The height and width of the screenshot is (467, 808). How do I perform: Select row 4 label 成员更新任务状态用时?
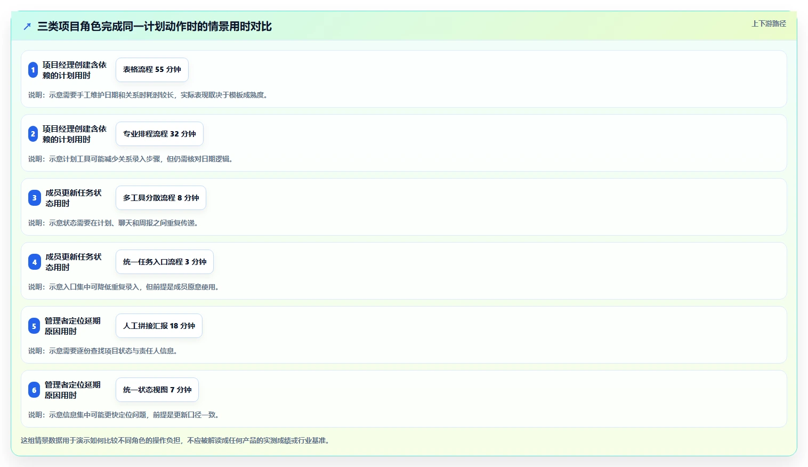click(x=74, y=262)
